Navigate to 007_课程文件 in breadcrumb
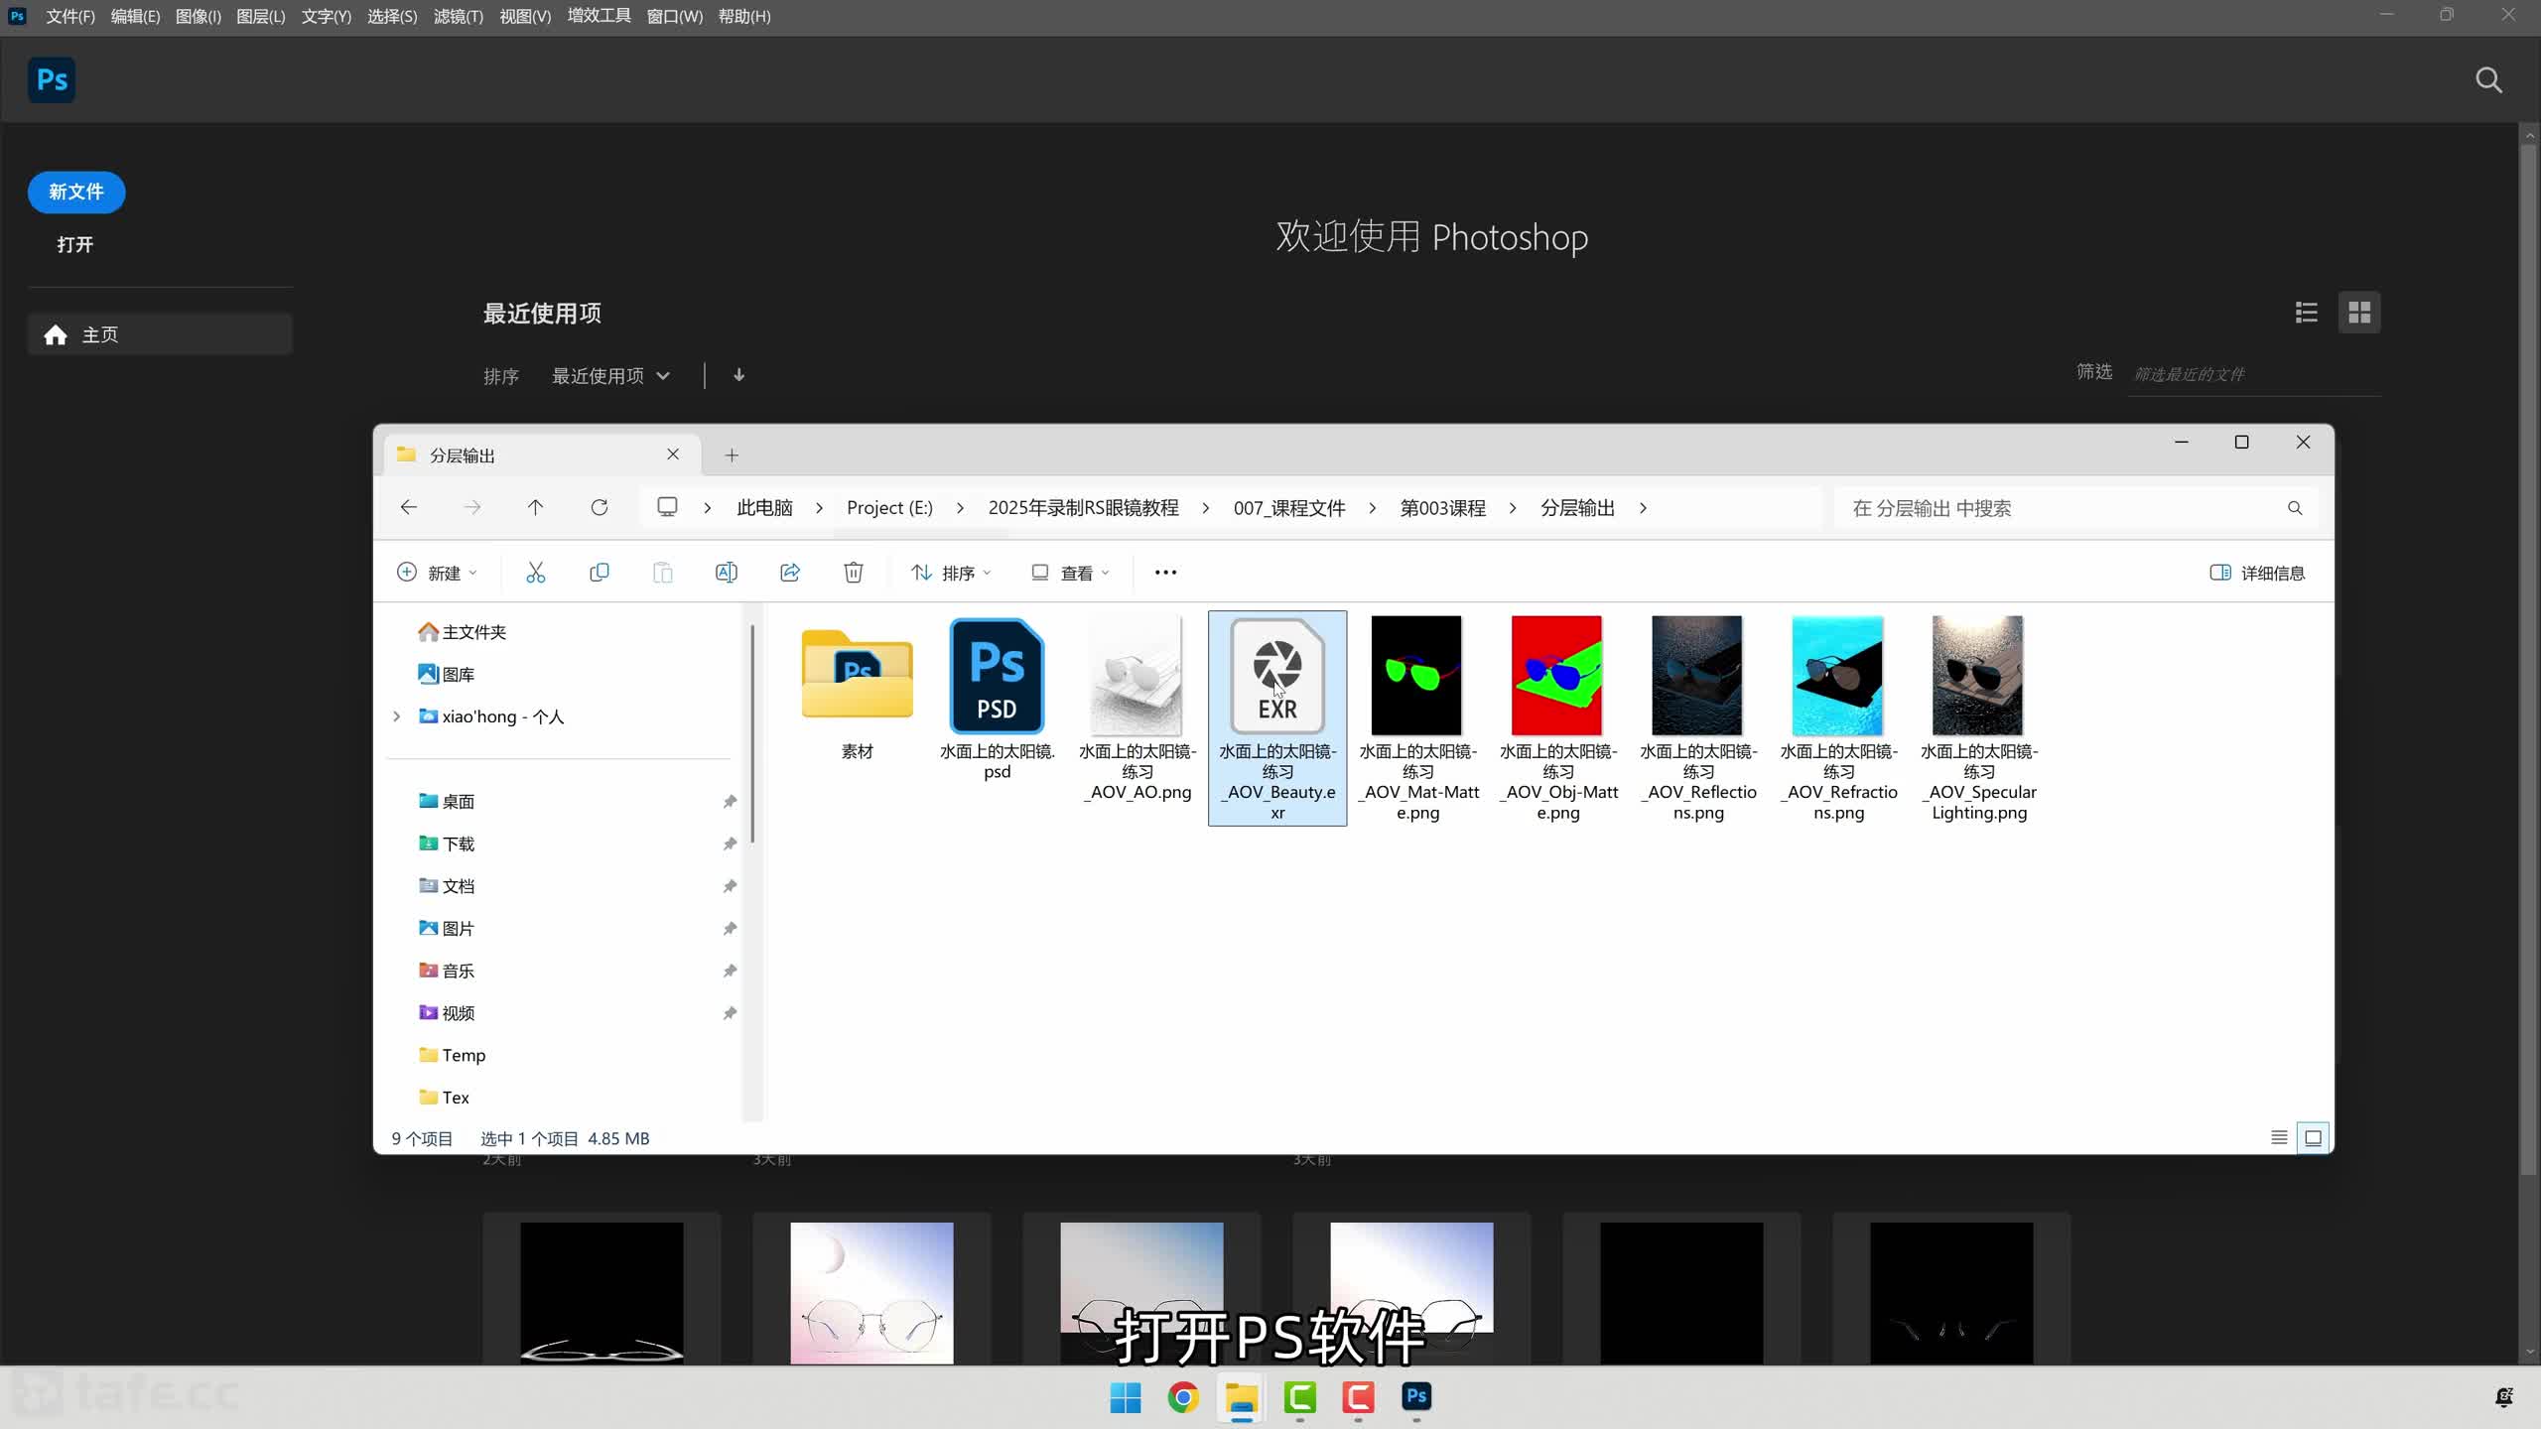This screenshot has height=1429, width=2541. click(1289, 508)
